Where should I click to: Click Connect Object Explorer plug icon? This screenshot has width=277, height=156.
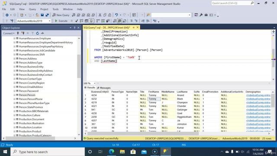(18, 33)
